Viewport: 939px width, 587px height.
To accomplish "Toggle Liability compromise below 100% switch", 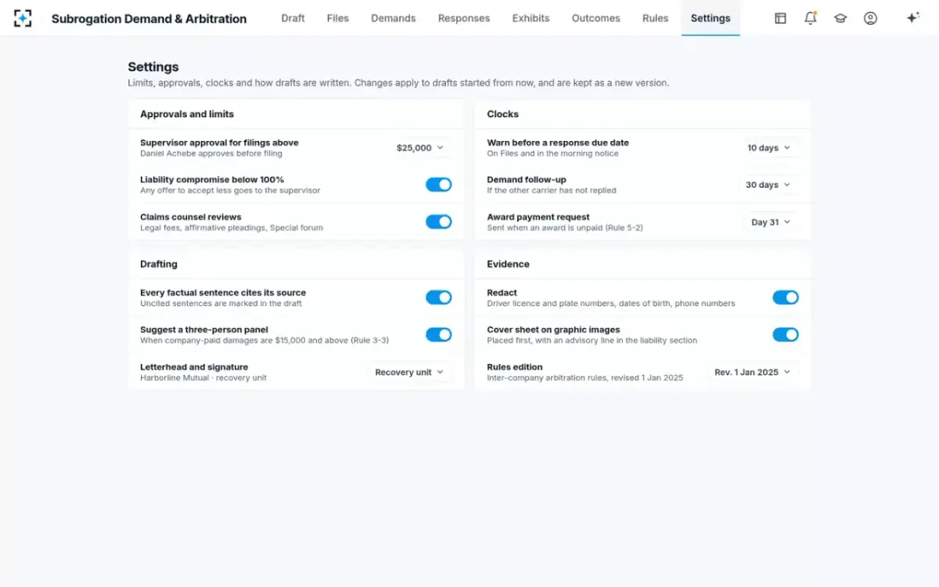I will coord(439,185).
